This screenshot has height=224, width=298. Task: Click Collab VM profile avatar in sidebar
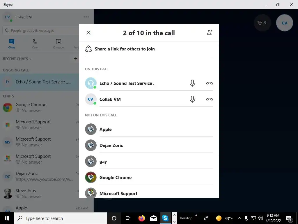pyautogui.click(x=8, y=17)
